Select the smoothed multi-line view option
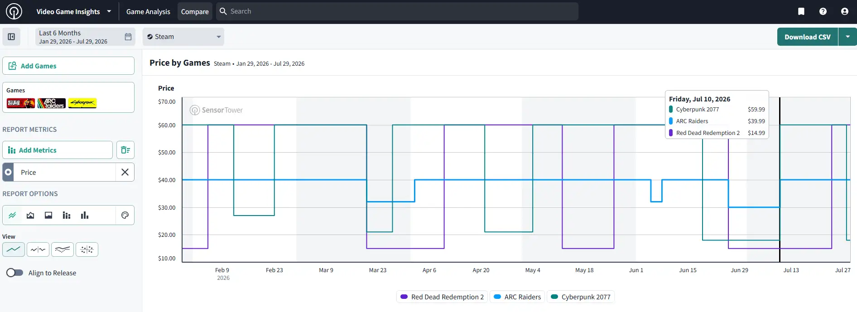The width and height of the screenshot is (857, 312). (63, 250)
